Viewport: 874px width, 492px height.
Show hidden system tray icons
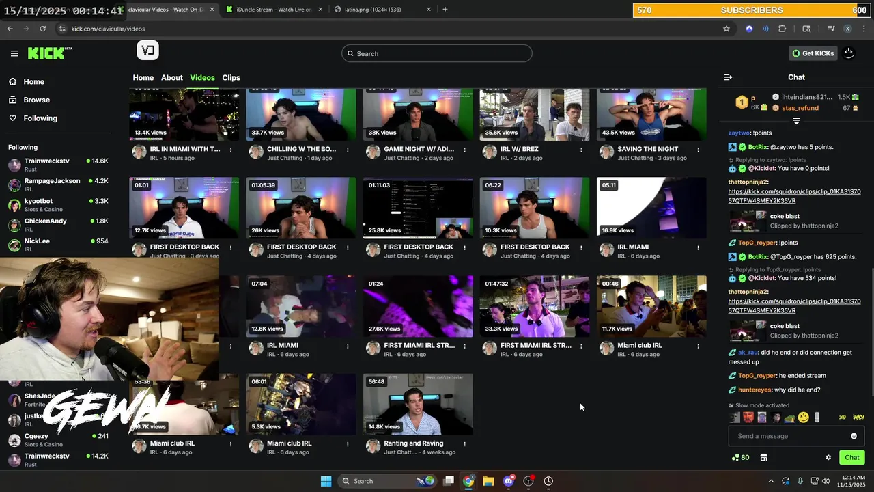point(771,481)
